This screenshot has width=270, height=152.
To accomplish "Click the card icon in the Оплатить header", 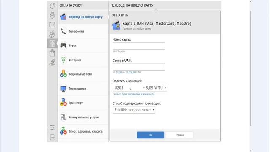I will (x=116, y=25).
